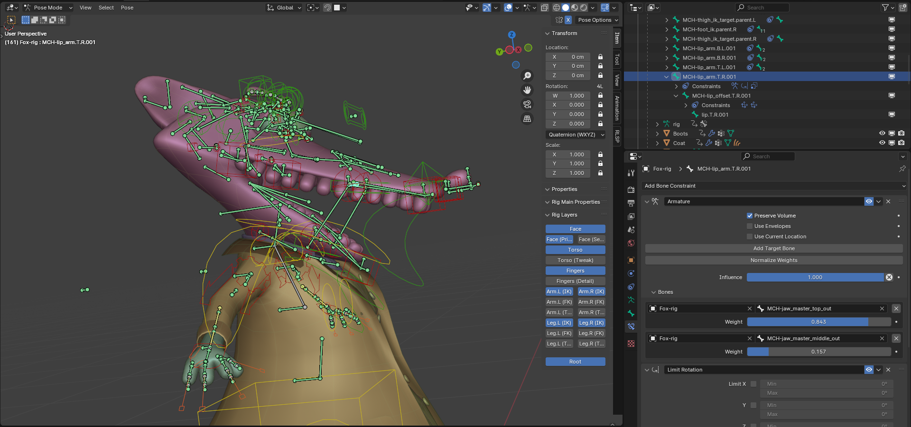Click the Face rig layer button
The image size is (911, 427).
point(575,229)
